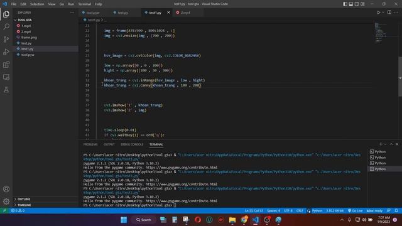
Task: Change line ending via CRLF
Action: pos(300,211)
